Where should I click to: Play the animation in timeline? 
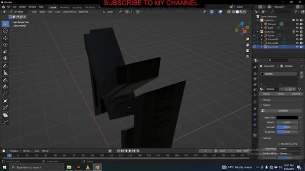coord(130,151)
